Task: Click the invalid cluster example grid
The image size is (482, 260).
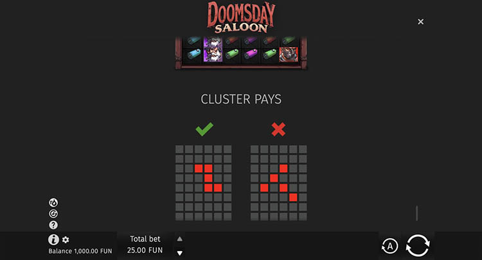Action: pos(278,183)
